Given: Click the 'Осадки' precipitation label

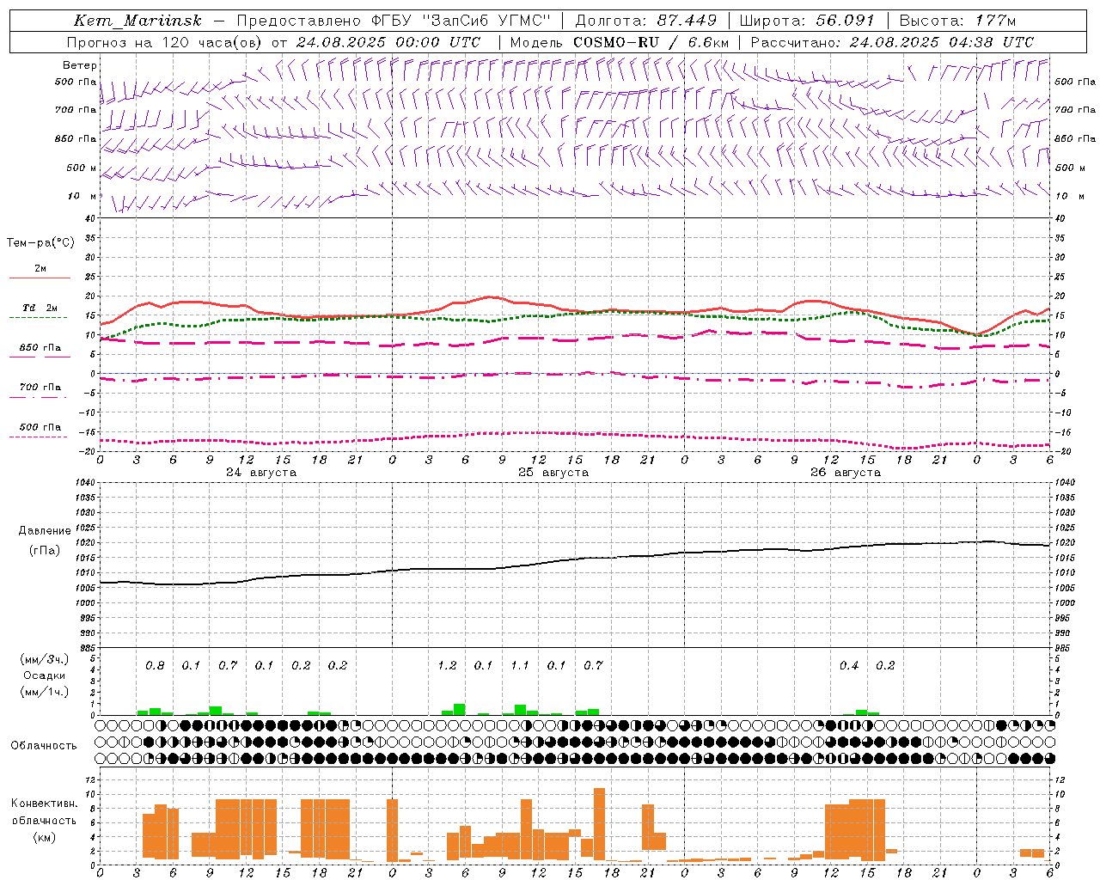Looking at the screenshot, I should click(45, 675).
